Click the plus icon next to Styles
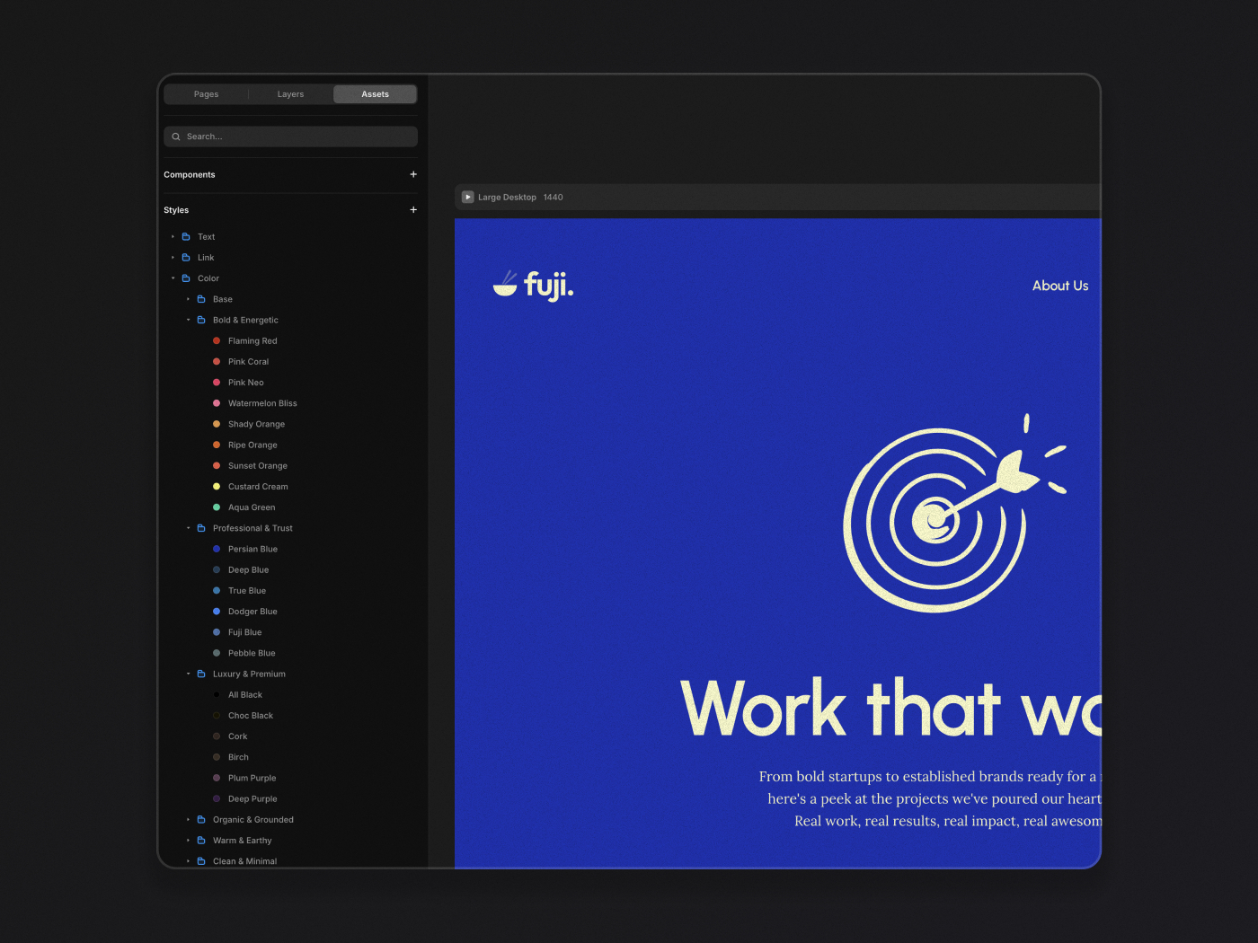Viewport: 1258px width, 943px height. (x=413, y=209)
